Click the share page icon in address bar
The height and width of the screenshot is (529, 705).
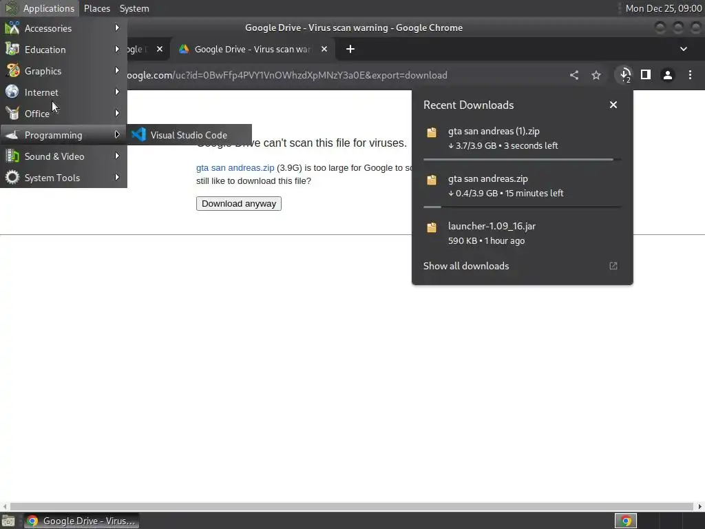tap(574, 75)
